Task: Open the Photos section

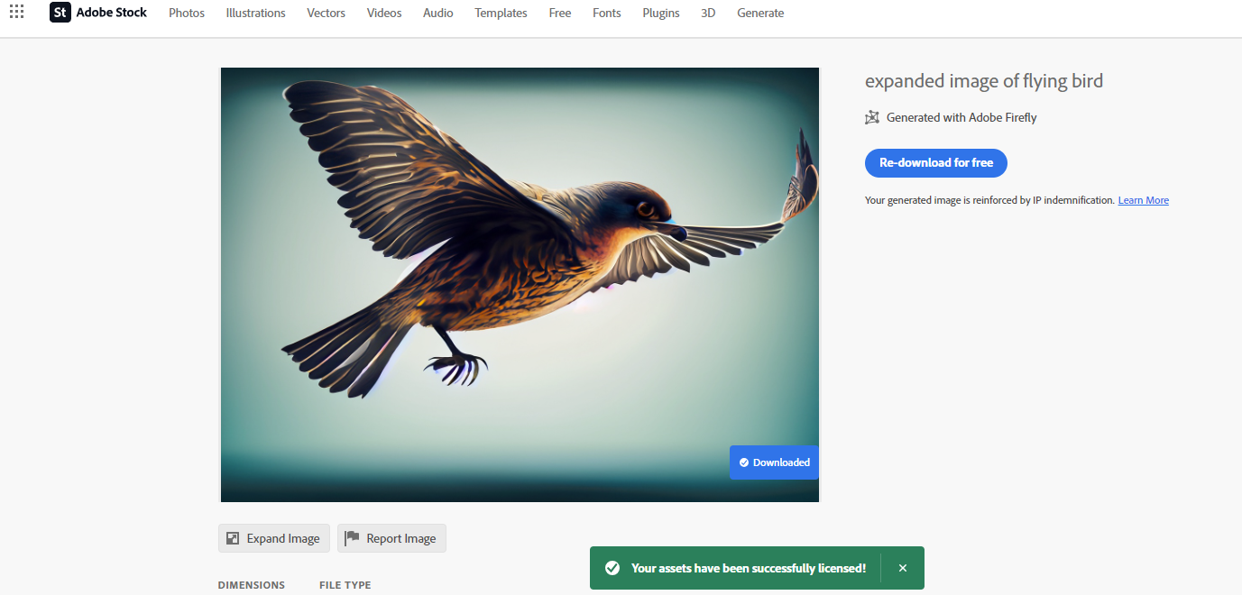Action: click(186, 13)
